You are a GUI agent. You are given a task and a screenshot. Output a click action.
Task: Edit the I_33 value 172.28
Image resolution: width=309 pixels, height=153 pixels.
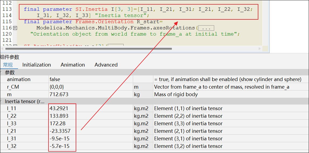[x=91, y=124]
